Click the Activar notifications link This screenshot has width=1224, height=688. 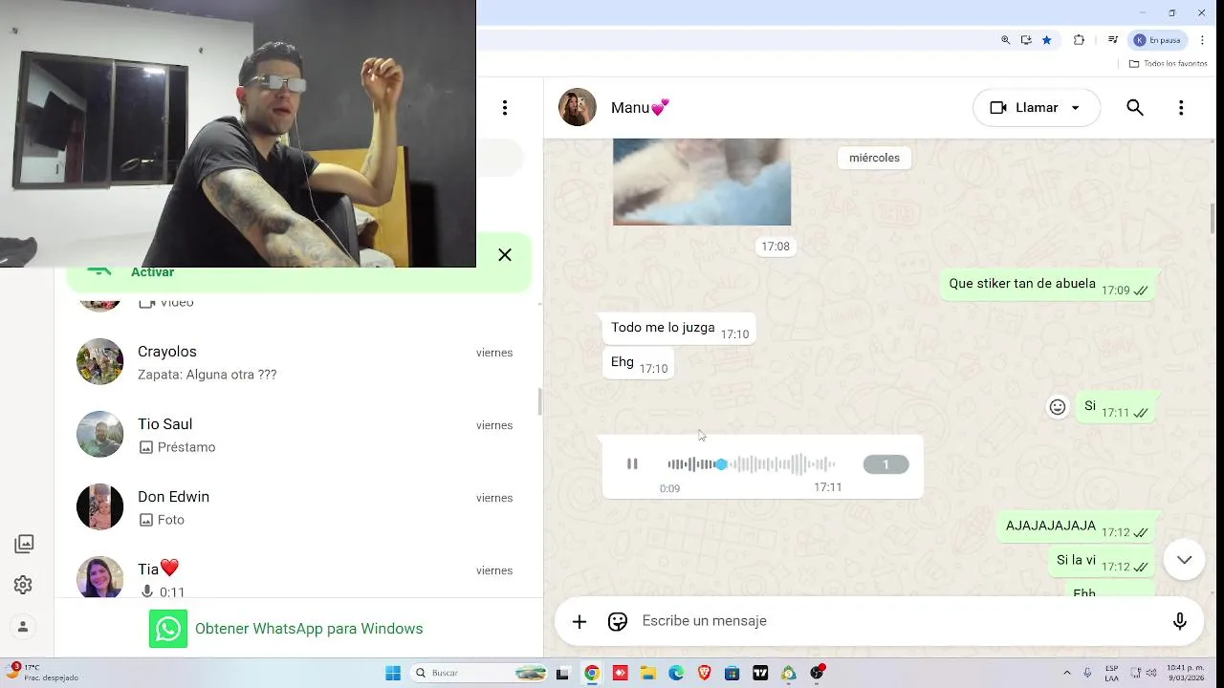153,273
